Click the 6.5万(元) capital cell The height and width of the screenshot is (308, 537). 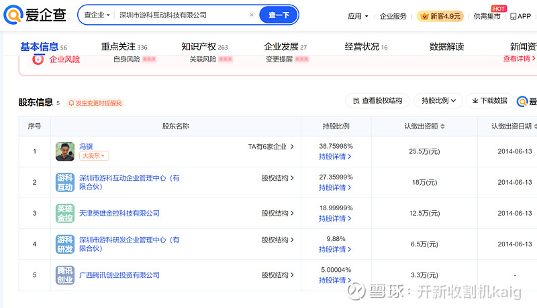click(x=424, y=244)
